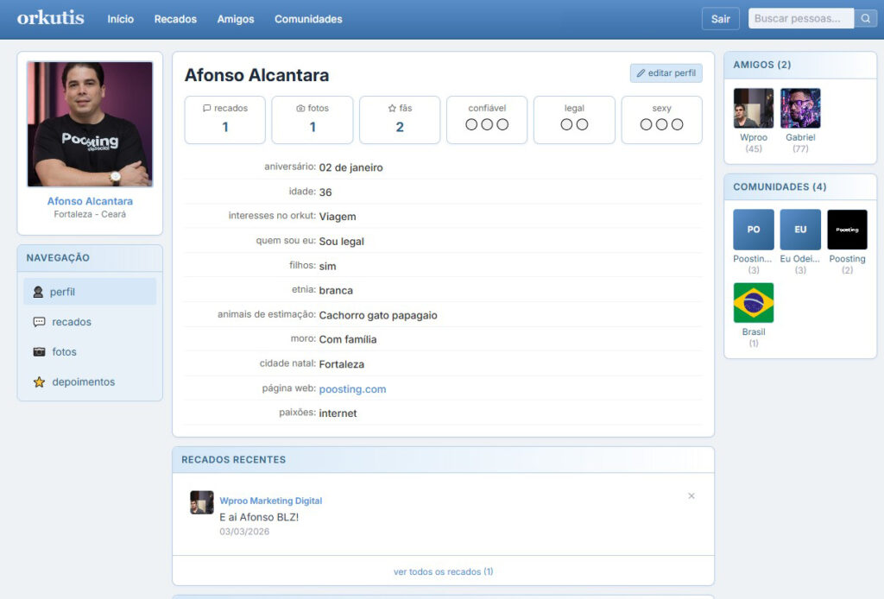Viewport: 884px width, 599px height.
Task: Open the poosting.com web page link
Action: click(x=352, y=389)
